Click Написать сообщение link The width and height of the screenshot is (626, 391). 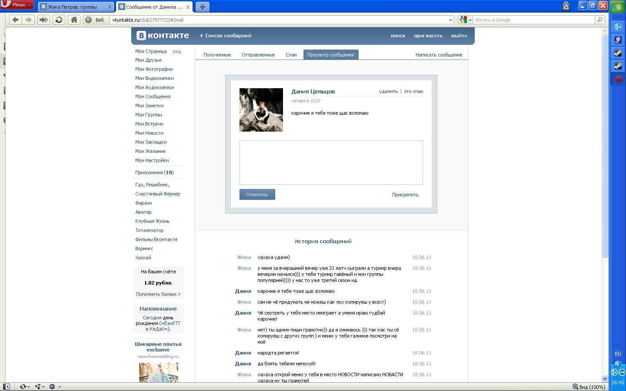pyautogui.click(x=439, y=55)
